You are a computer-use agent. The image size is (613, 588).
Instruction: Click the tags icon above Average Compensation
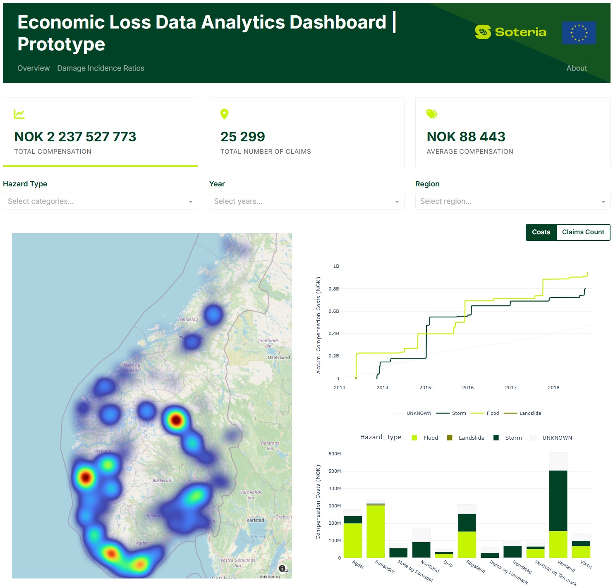click(x=432, y=114)
